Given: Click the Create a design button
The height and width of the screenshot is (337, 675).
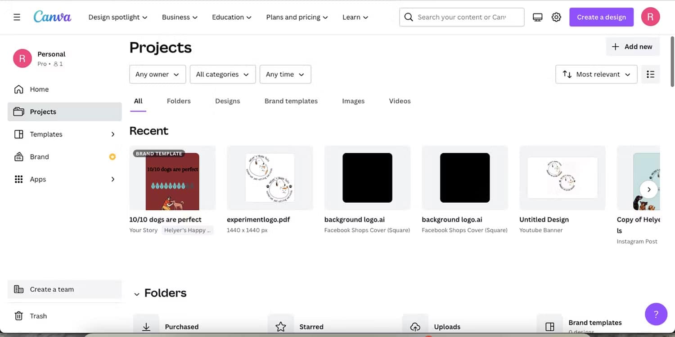Looking at the screenshot, I should point(601,17).
